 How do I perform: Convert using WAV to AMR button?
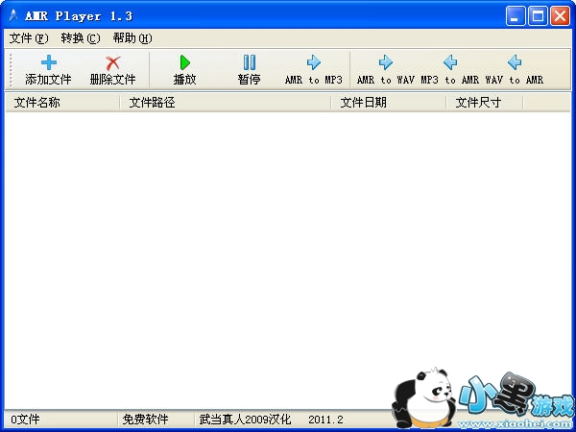514,69
